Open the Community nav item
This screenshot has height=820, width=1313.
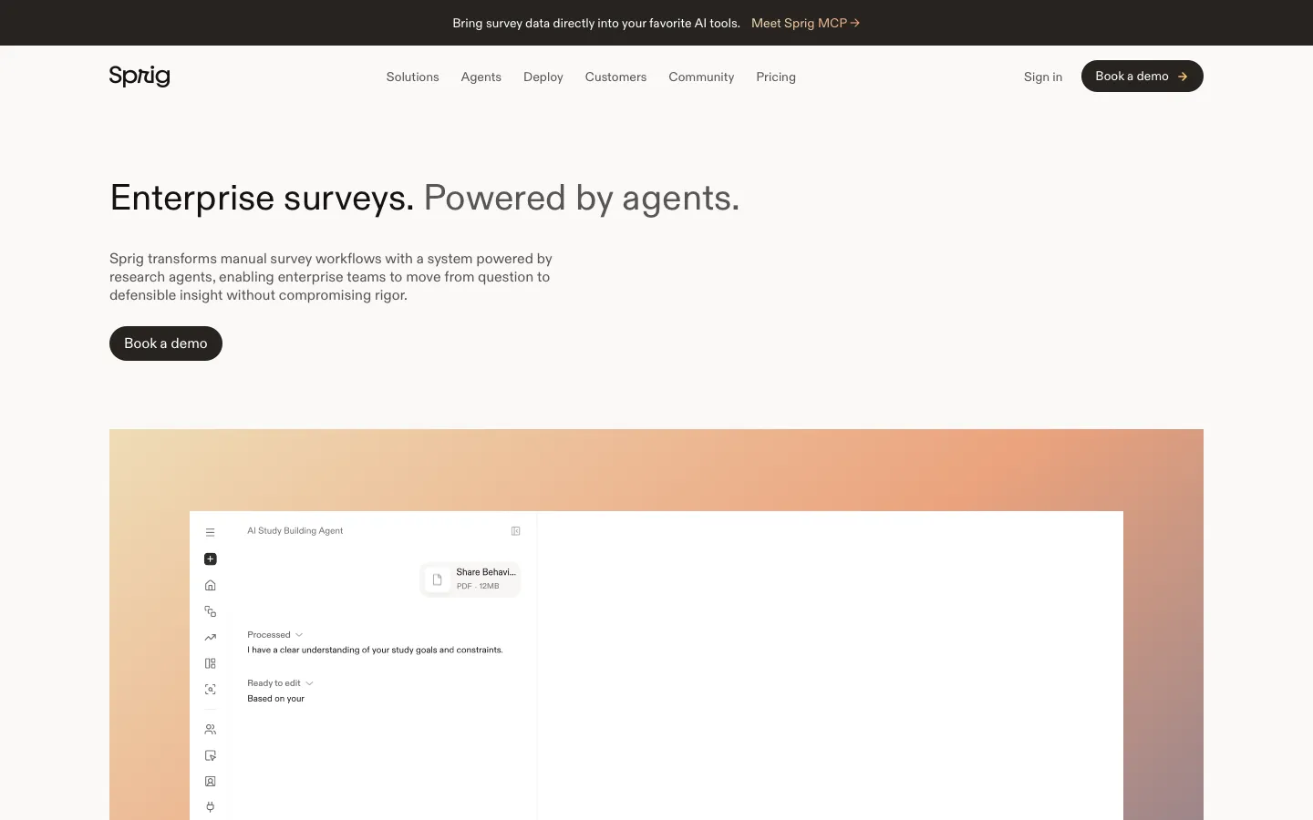[x=701, y=77]
